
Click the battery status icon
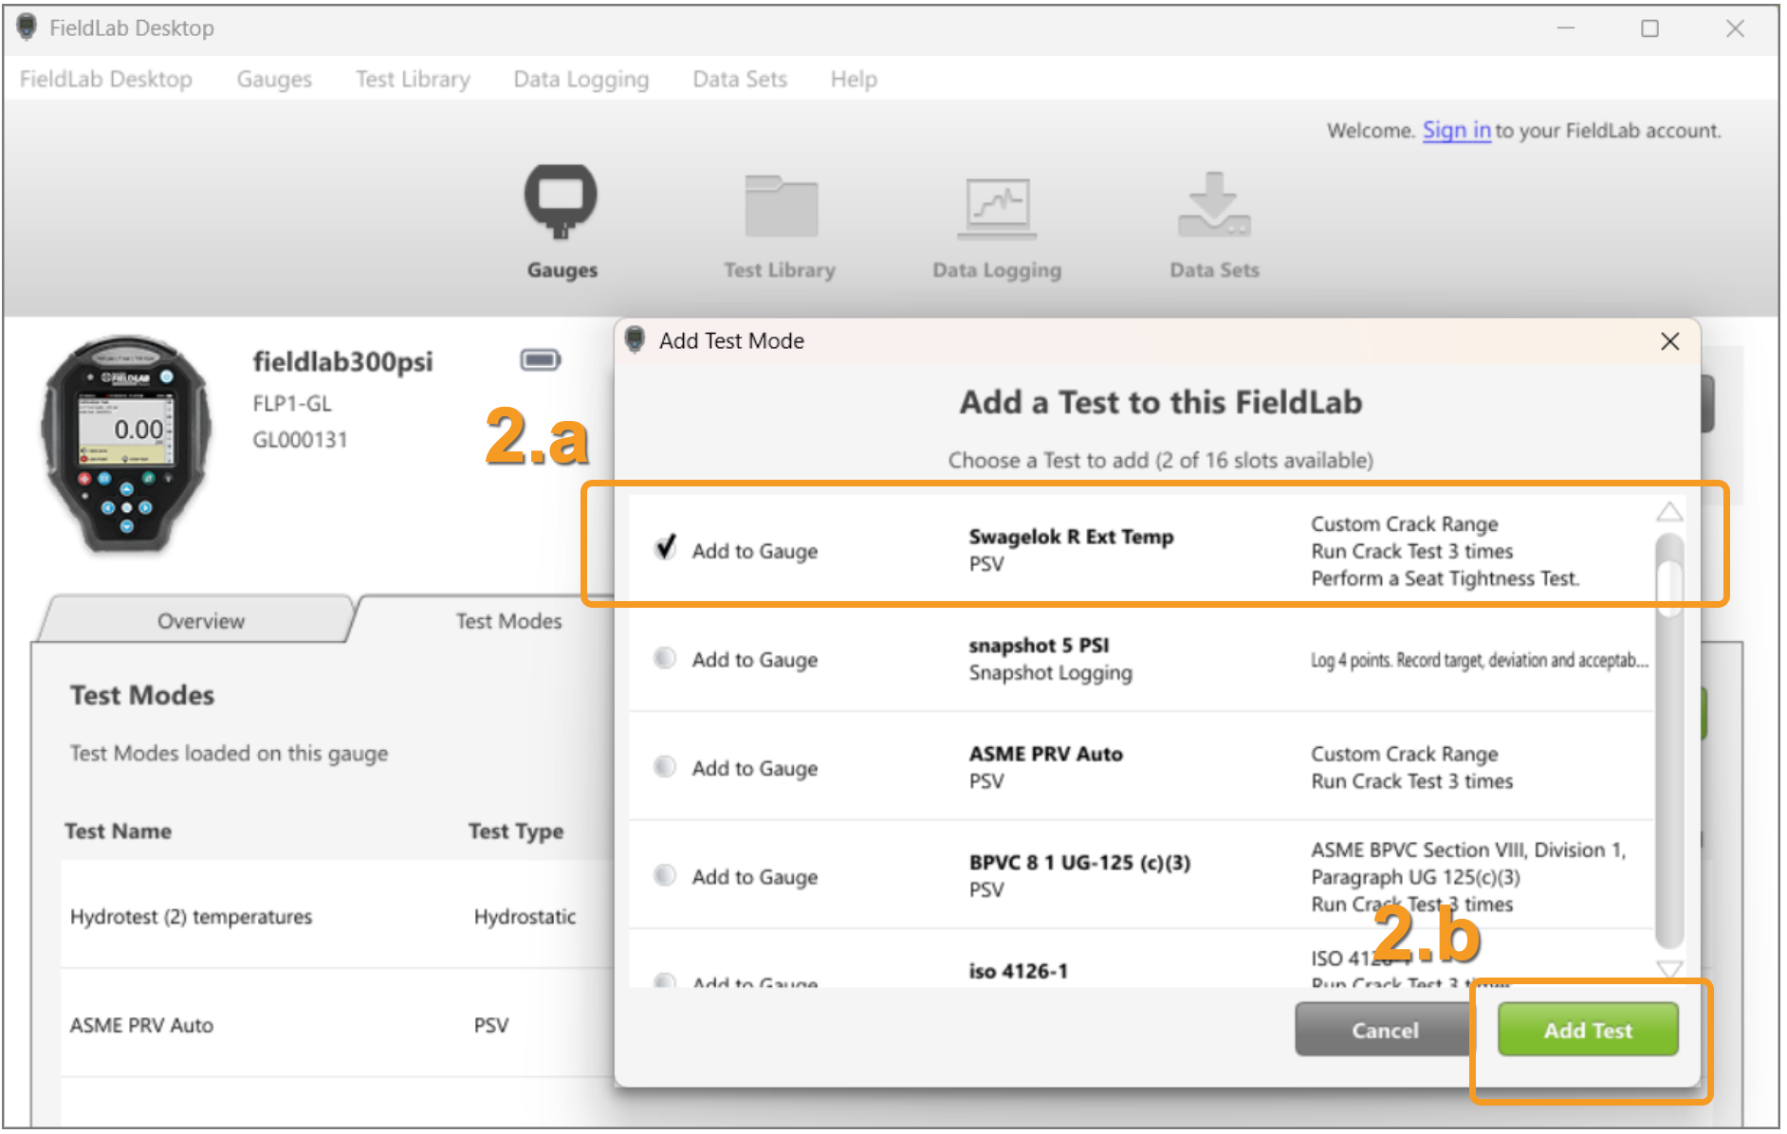coord(541,360)
